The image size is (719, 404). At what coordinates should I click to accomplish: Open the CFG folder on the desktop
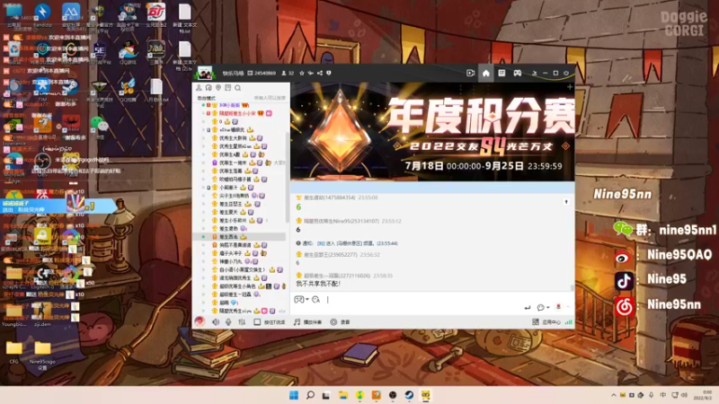pyautogui.click(x=14, y=352)
